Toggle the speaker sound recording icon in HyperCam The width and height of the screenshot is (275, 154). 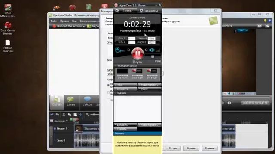click(152, 50)
